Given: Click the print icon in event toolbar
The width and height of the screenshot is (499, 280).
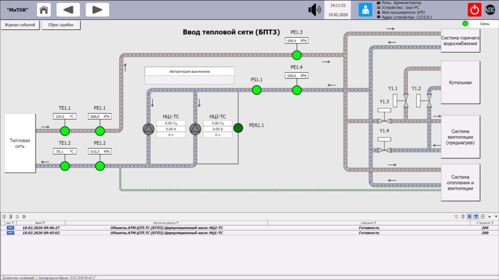Looking at the screenshot, I should pos(24,216).
